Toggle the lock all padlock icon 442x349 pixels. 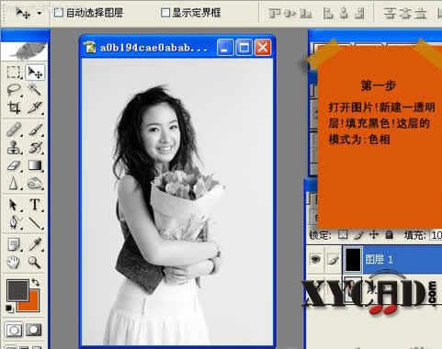(x=389, y=235)
